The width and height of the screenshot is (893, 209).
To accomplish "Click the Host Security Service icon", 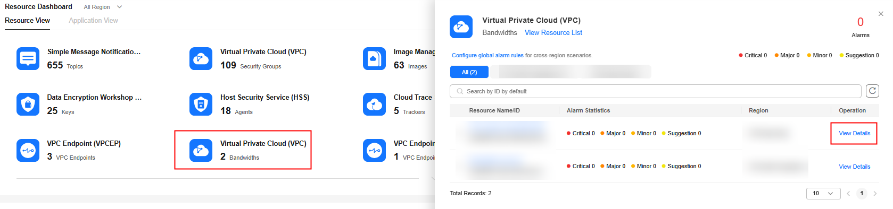I will tap(201, 104).
